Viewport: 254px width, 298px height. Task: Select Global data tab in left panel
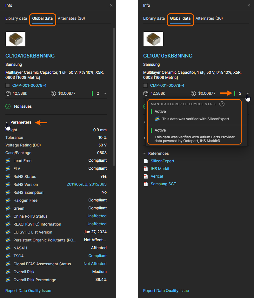click(42, 18)
